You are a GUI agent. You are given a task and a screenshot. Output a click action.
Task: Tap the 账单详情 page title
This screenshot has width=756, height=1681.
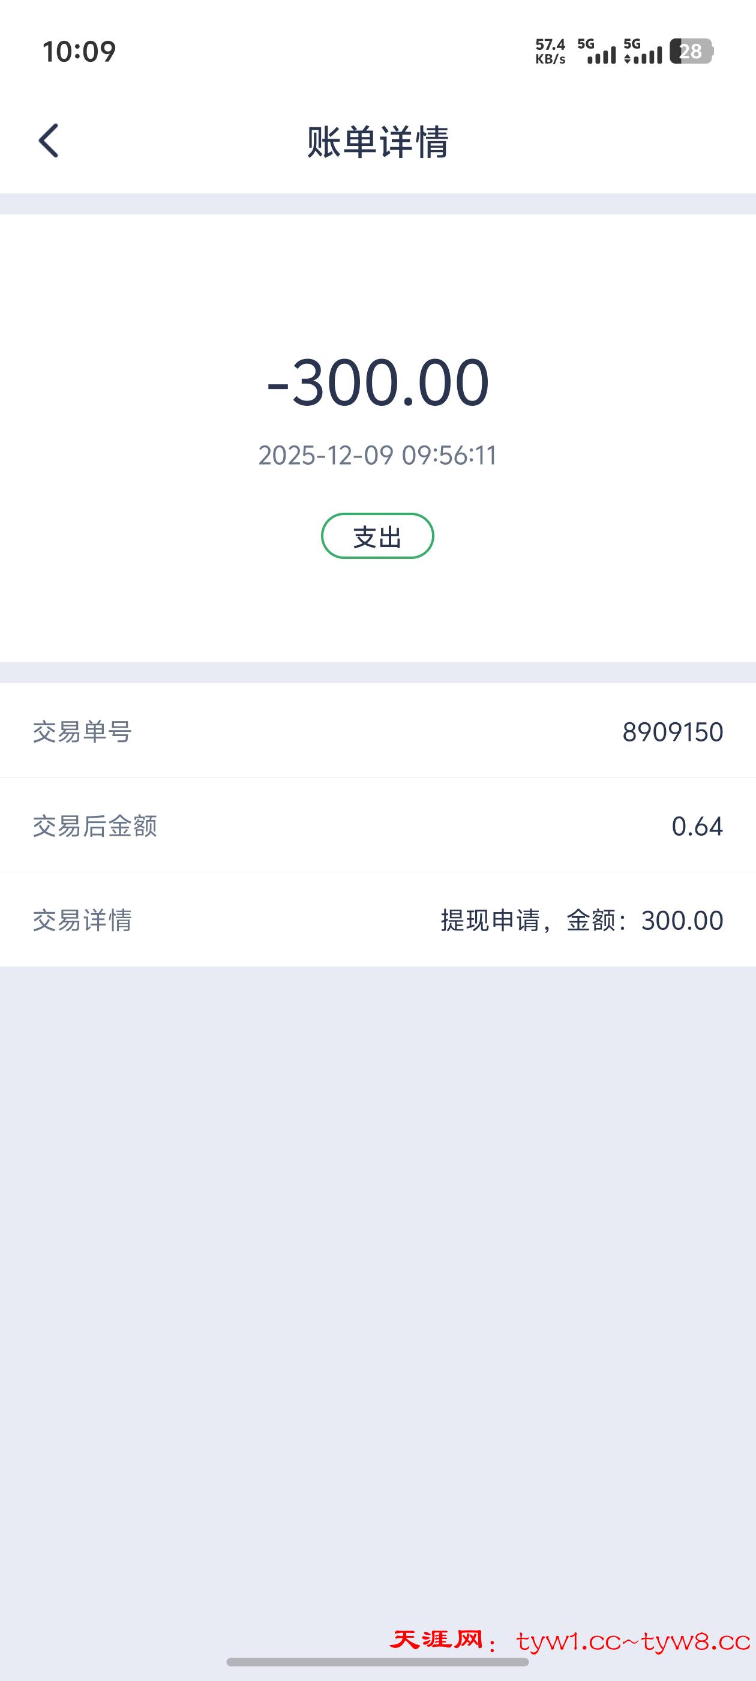coord(377,142)
